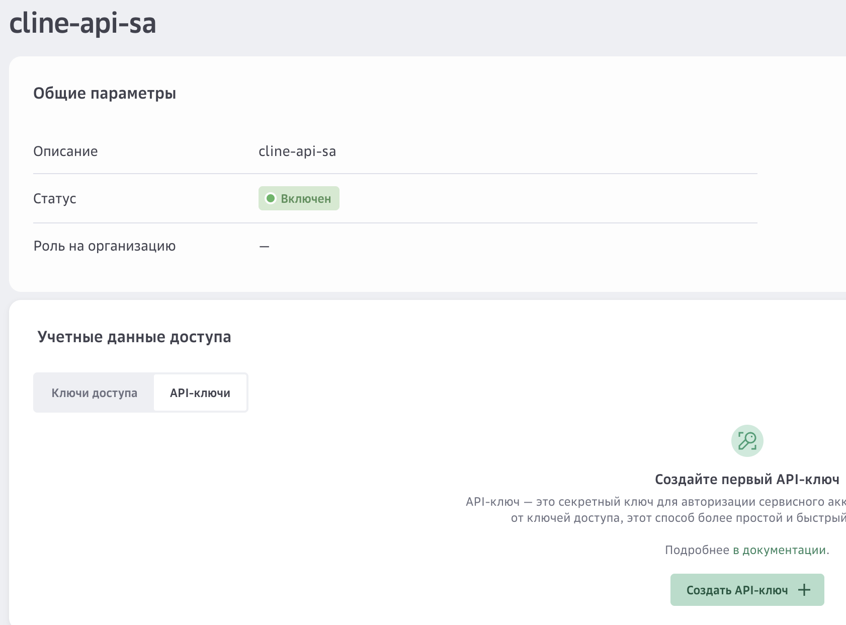Click the Общие параметры section heading

(105, 94)
